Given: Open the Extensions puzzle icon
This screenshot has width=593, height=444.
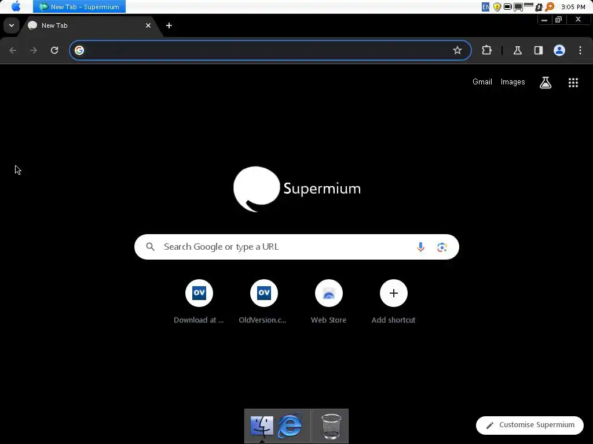Looking at the screenshot, I should 486,50.
